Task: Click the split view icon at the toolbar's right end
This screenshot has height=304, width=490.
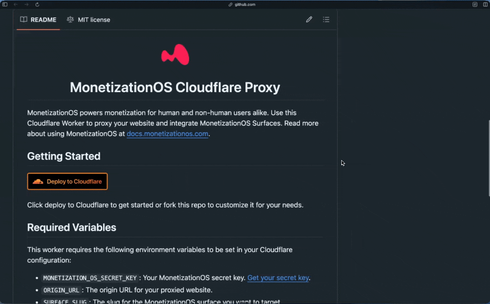Action: (485, 4)
